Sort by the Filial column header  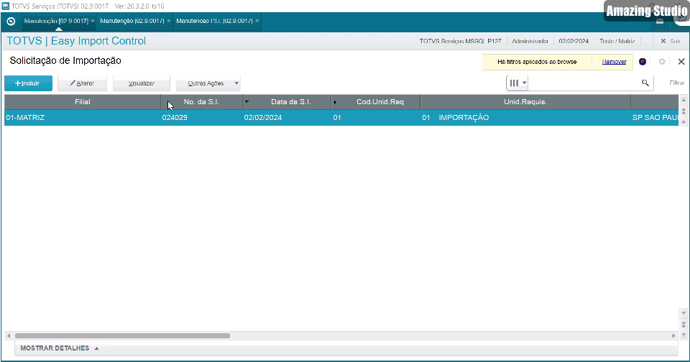click(82, 101)
